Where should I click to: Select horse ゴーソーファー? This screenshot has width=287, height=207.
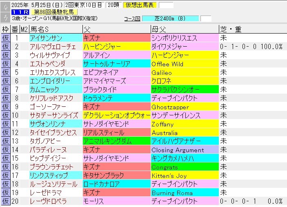point(56,107)
